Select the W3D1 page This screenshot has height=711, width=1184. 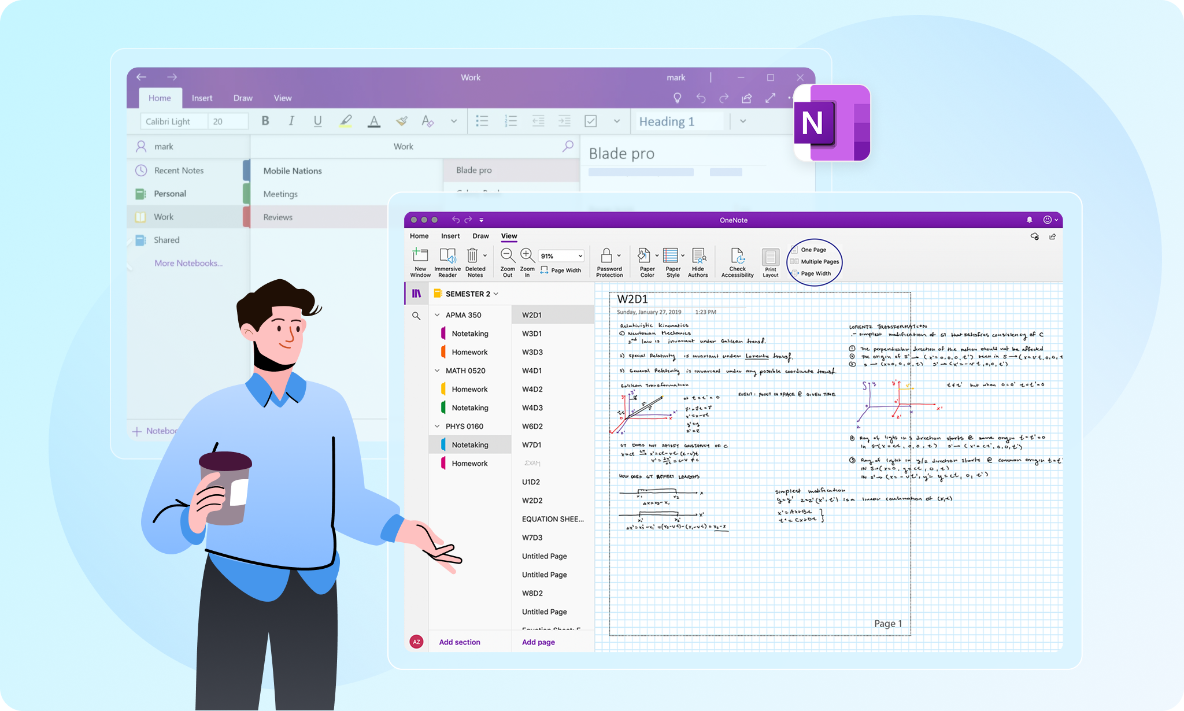pos(553,334)
